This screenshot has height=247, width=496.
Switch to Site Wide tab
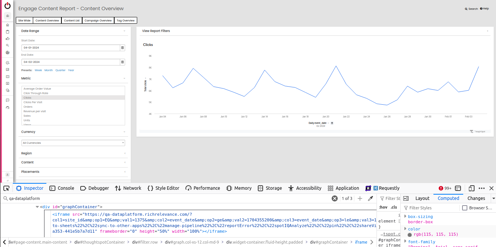[x=24, y=20]
